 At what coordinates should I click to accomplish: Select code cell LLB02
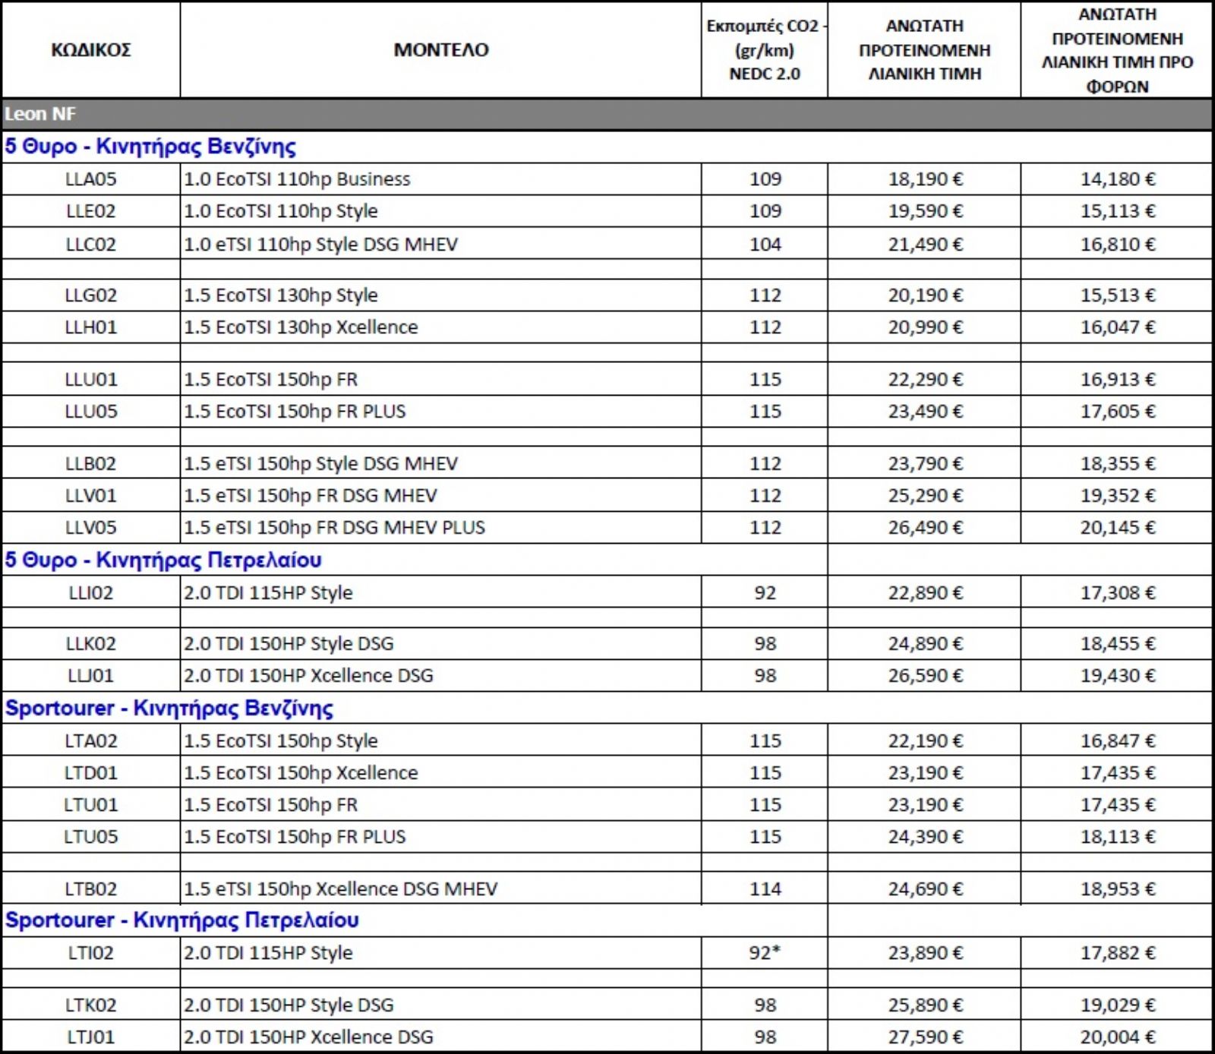point(90,464)
